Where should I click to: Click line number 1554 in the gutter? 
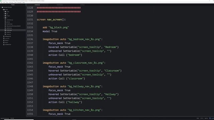pos(30,110)
